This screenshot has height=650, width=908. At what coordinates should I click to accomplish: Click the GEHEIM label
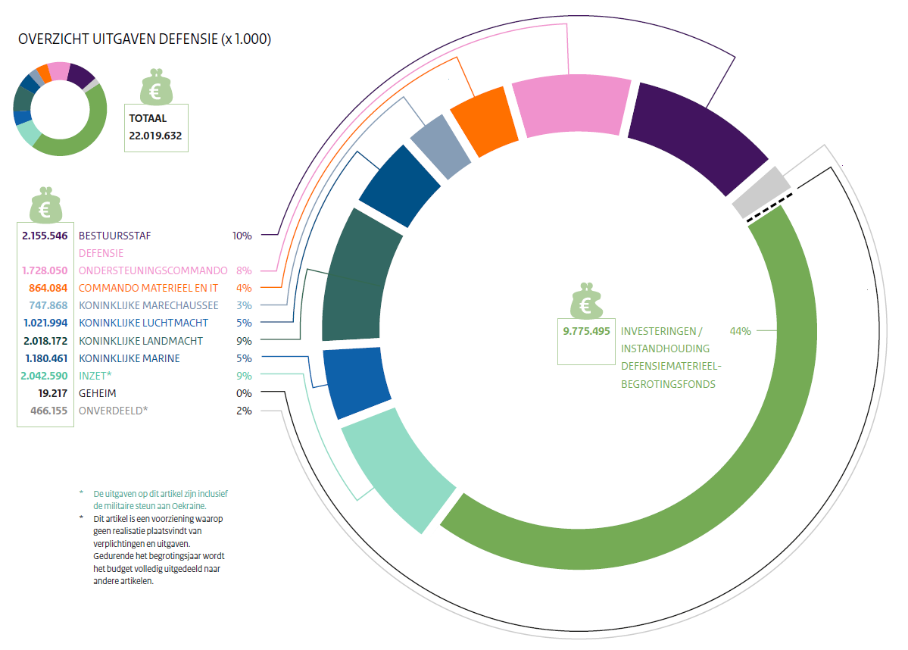tap(97, 393)
